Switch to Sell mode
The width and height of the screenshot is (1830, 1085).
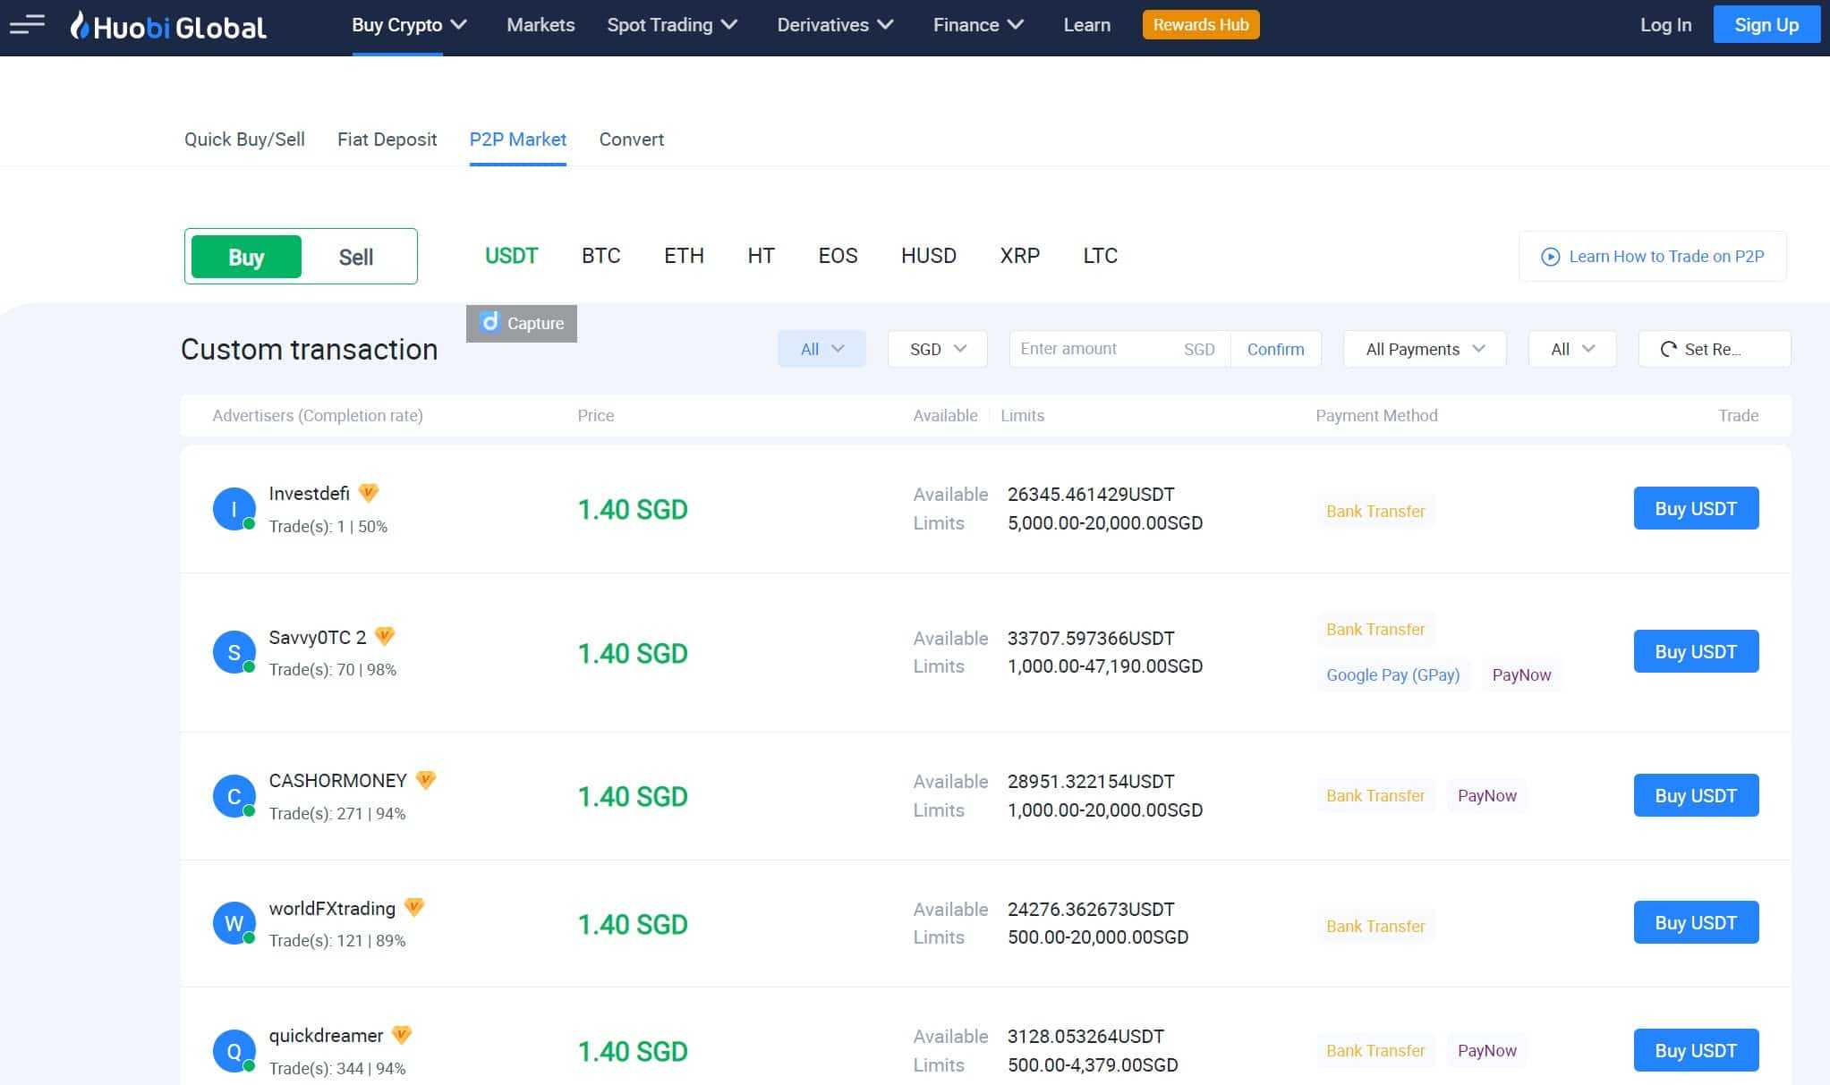[355, 257]
